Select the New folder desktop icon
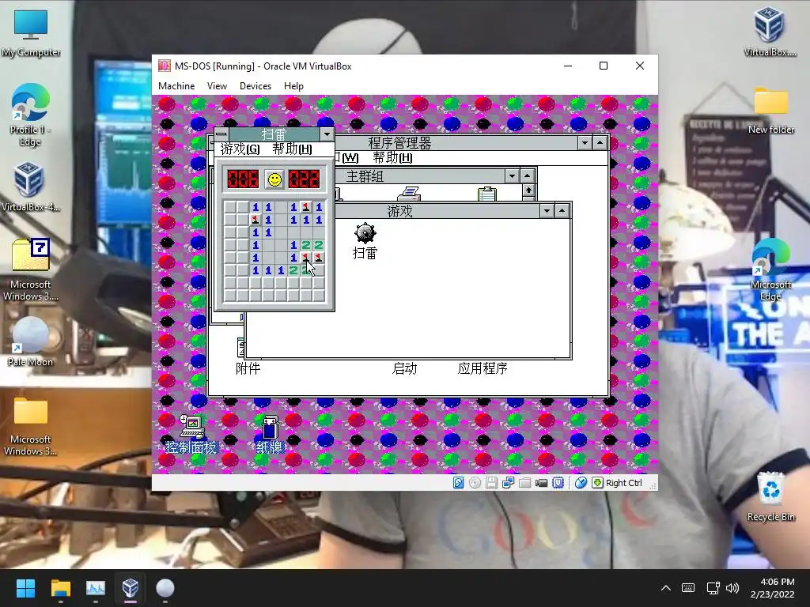Viewport: 810px width, 607px height. (770, 110)
